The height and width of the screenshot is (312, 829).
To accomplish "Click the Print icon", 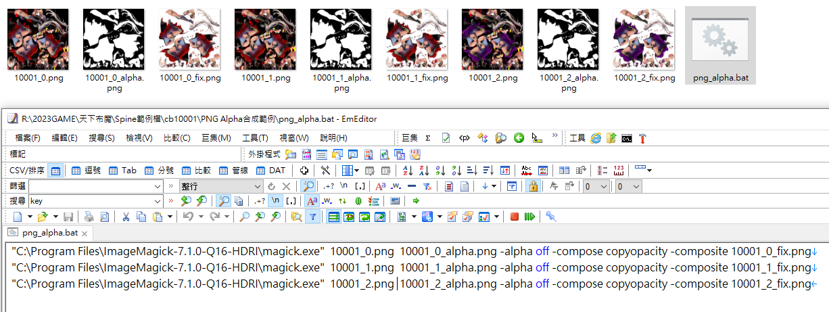I will tap(89, 217).
